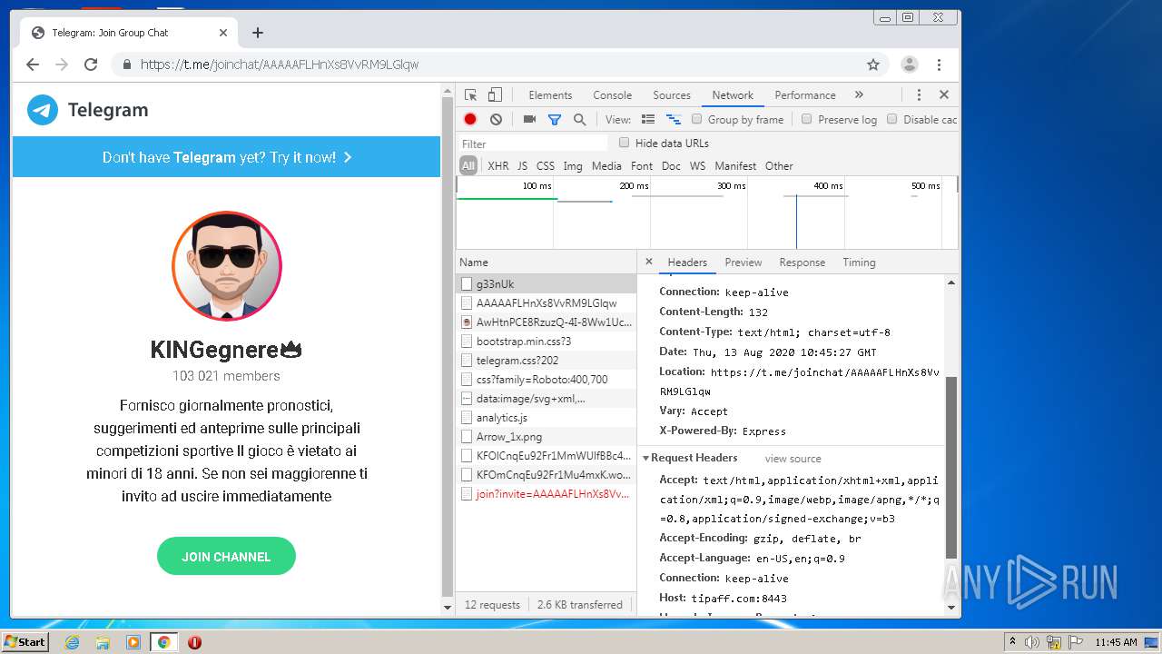Open the Elements panel tab

click(550, 94)
